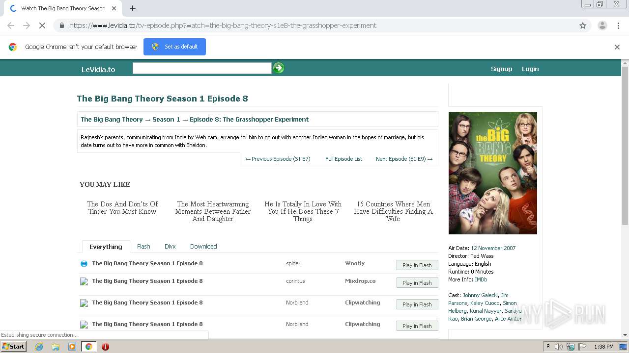View site info via the padlock icon

[61, 25]
